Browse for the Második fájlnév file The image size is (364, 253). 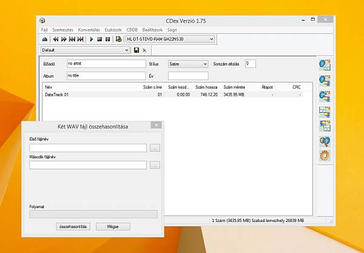tap(155, 165)
